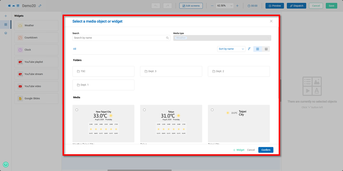Open the Dept. 3 folder

171,71
